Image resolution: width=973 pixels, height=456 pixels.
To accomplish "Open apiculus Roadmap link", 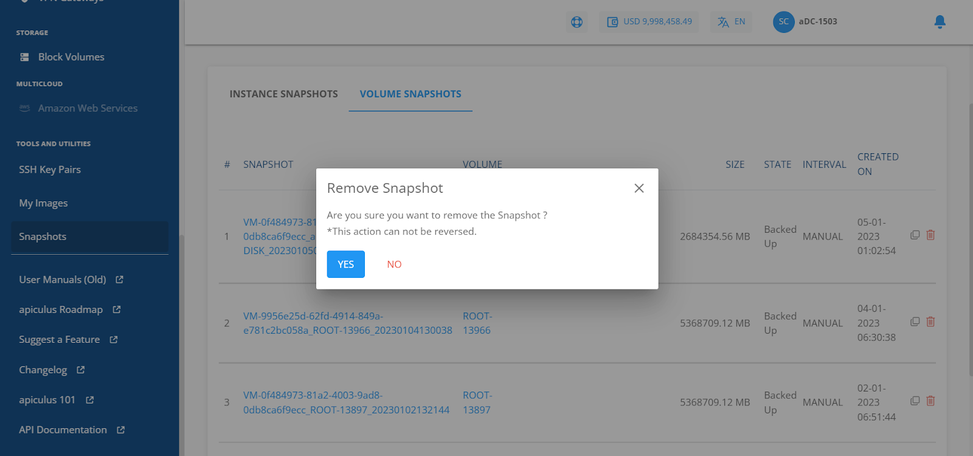I will tap(61, 309).
